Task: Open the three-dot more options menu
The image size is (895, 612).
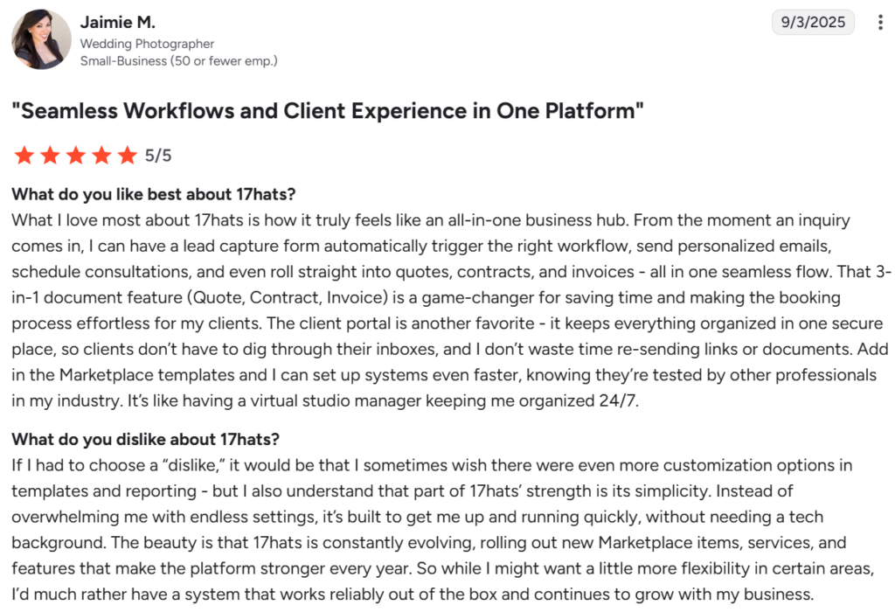Action: click(879, 23)
